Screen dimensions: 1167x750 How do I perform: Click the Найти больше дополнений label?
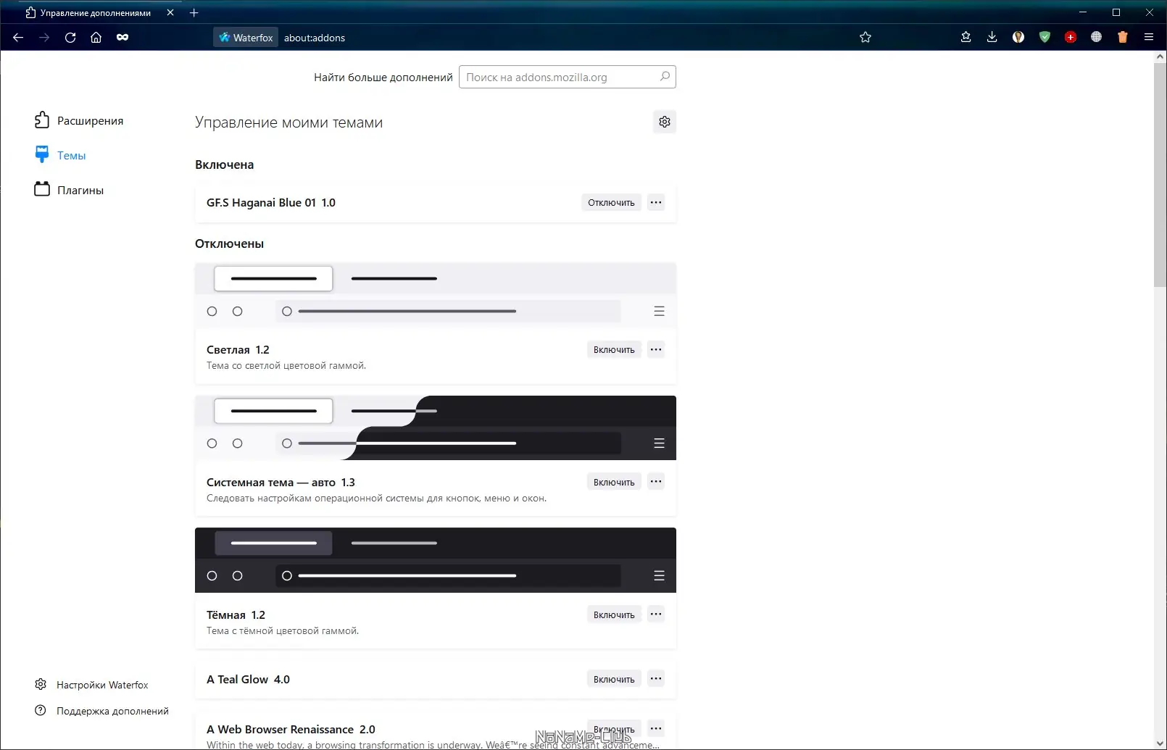click(x=383, y=78)
